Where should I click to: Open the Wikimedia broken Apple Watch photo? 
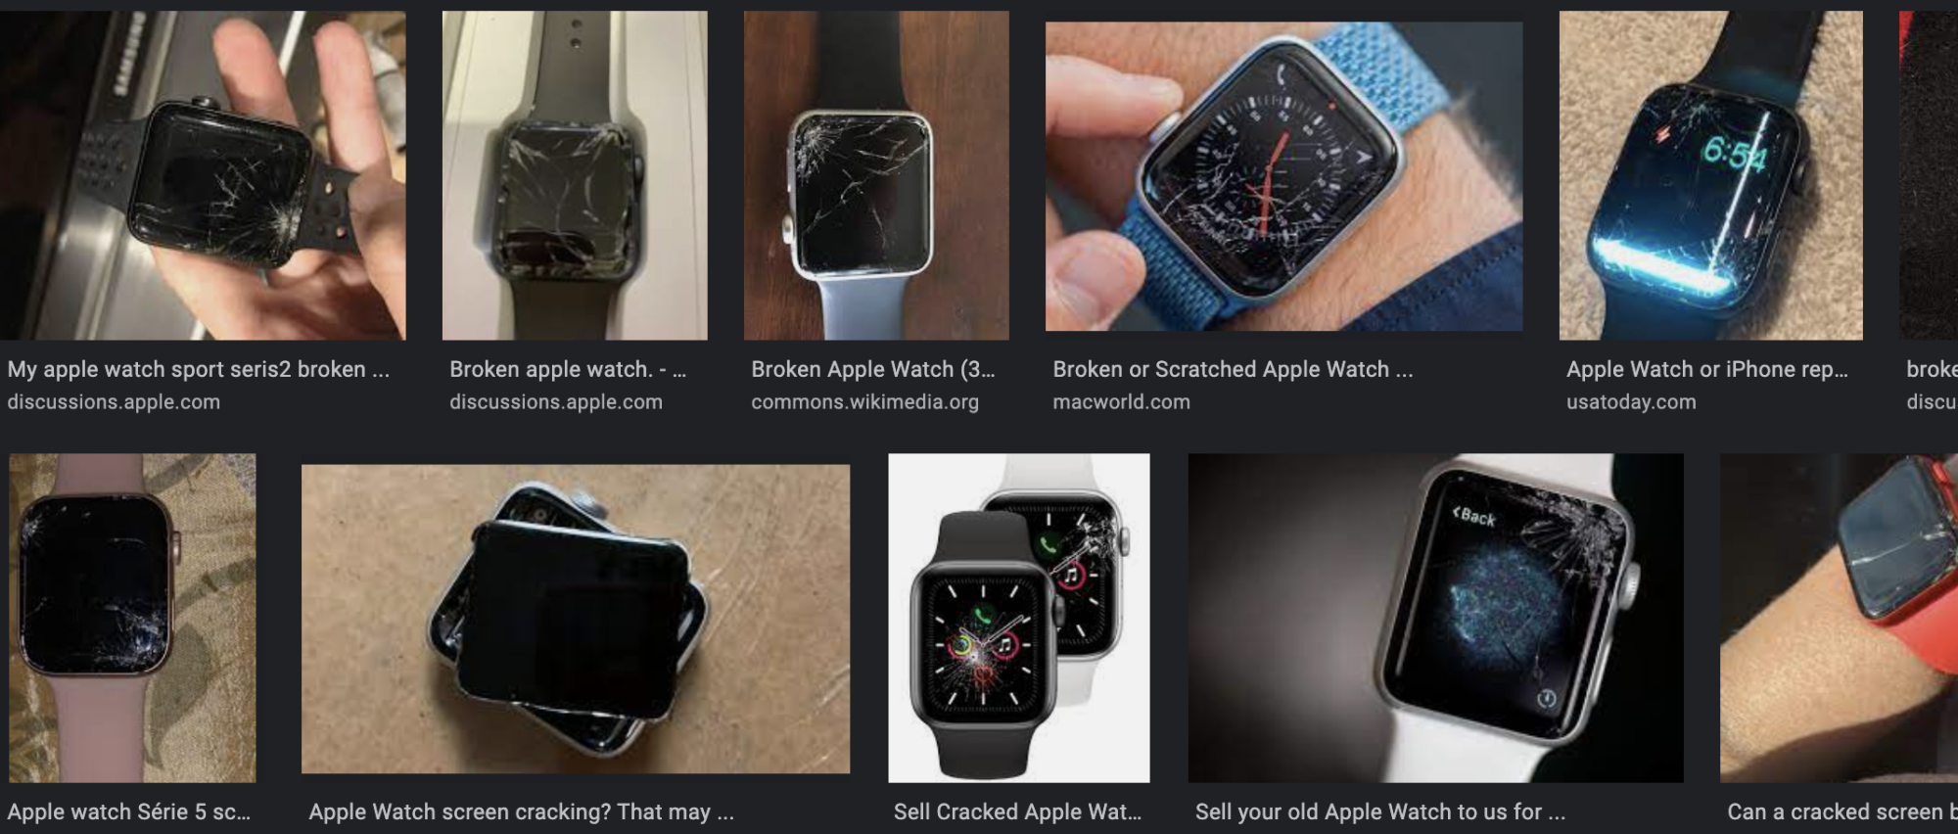pos(876,175)
